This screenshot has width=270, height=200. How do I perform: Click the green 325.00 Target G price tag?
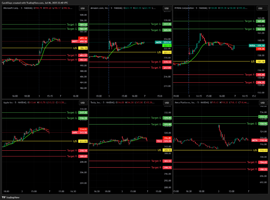pyautogui.click(x=167, y=125)
